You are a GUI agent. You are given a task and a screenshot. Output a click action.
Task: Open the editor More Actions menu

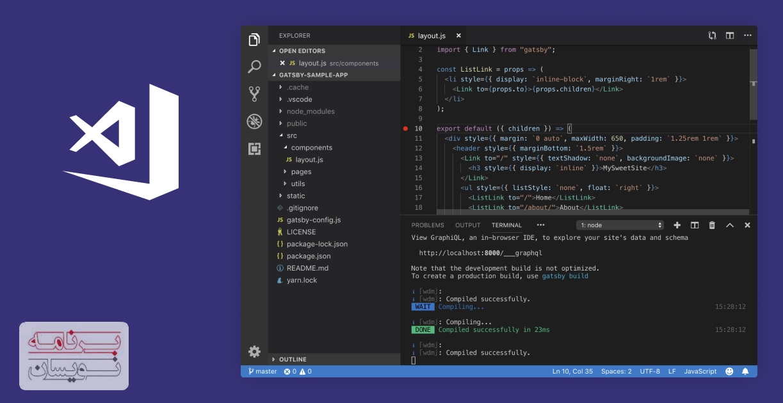coord(747,36)
